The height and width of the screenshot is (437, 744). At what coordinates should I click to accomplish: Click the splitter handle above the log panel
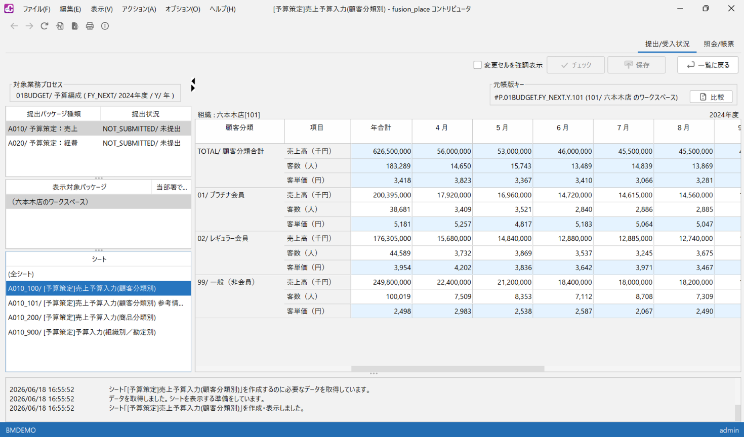tap(374, 374)
